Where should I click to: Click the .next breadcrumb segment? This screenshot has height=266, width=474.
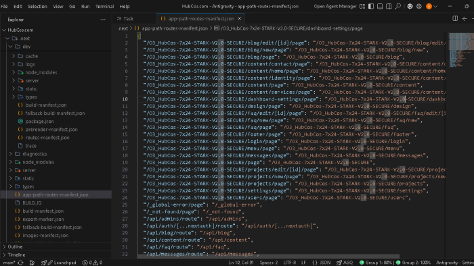(x=123, y=28)
